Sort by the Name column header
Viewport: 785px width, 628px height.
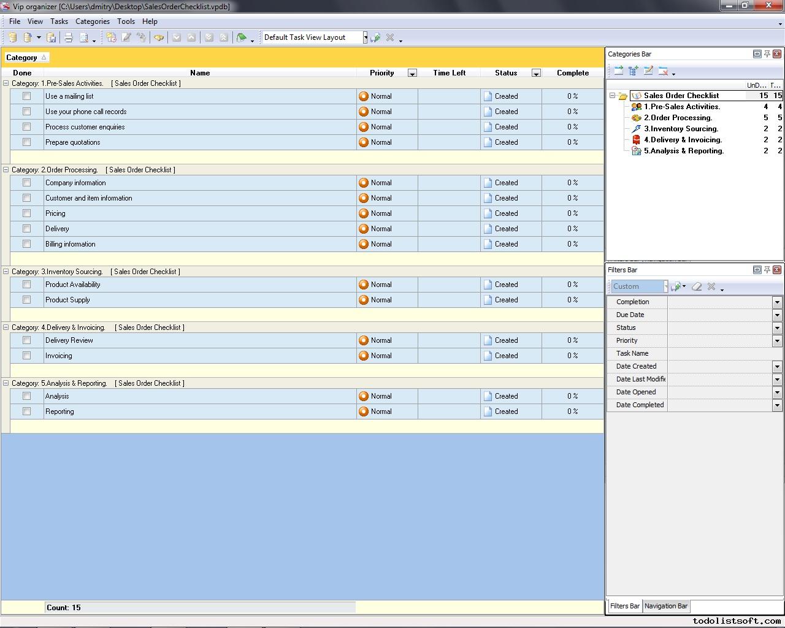tap(200, 73)
